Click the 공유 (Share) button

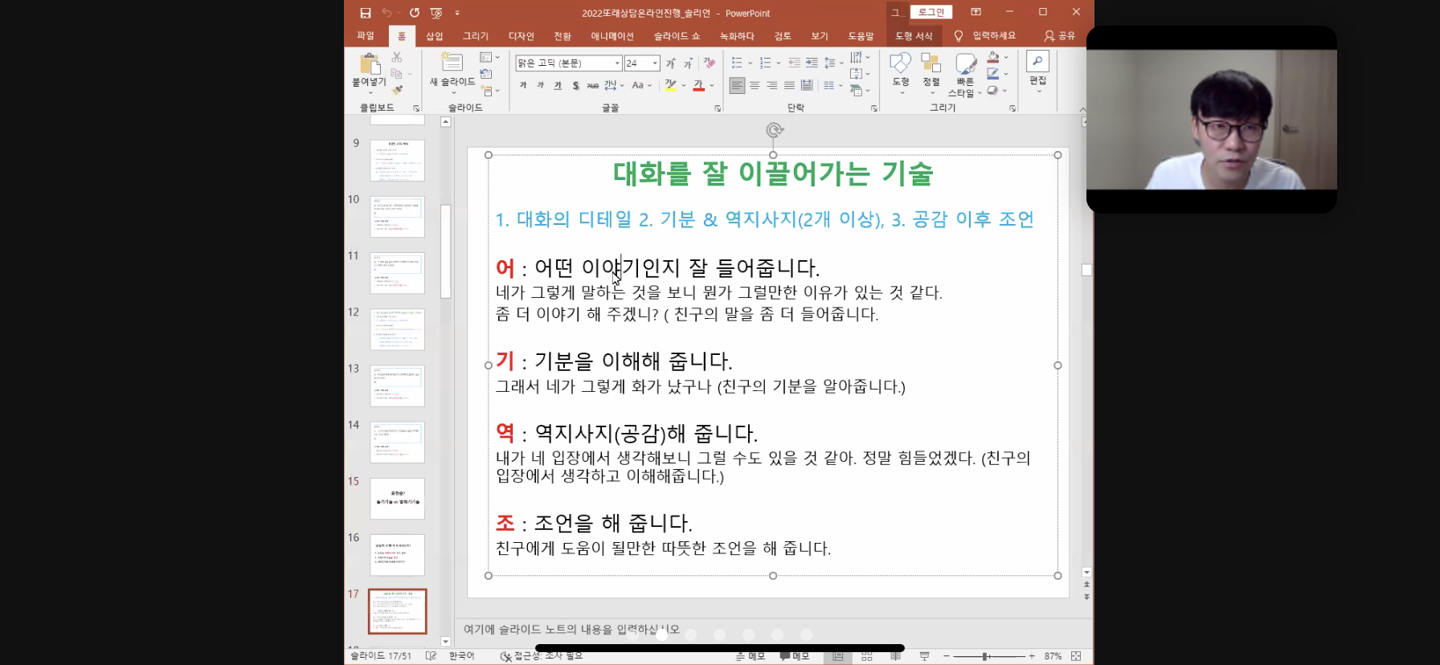coord(1059,36)
